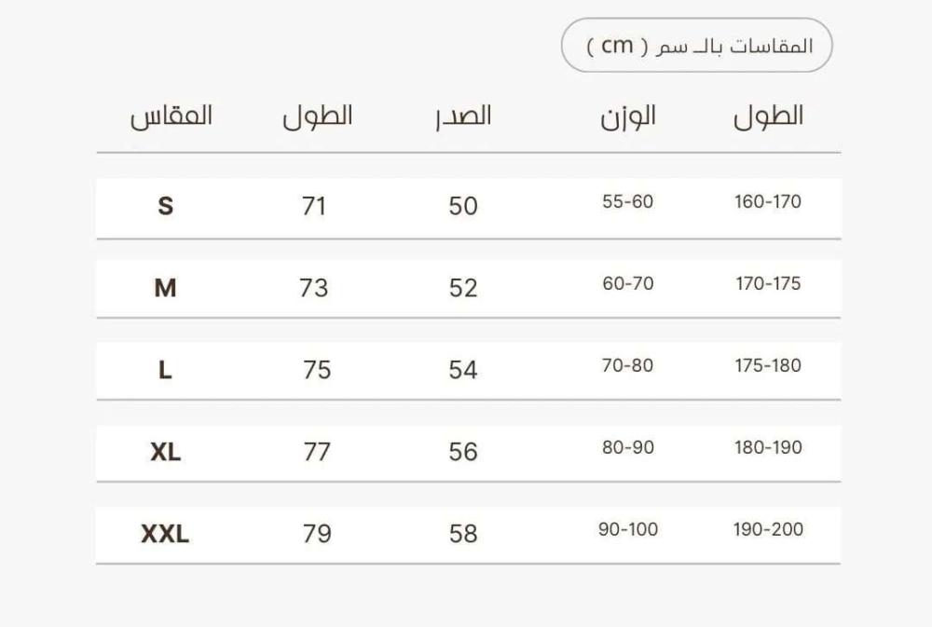
Task: Choose the L size row label
Action: pyautogui.click(x=165, y=370)
